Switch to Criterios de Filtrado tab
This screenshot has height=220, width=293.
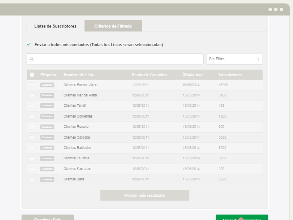click(113, 26)
